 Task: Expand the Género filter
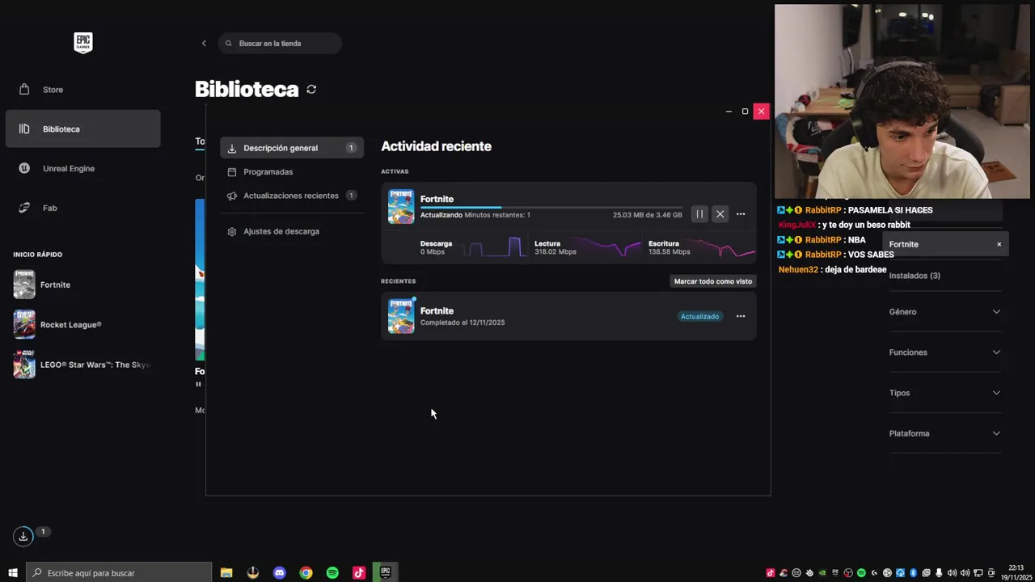945,312
